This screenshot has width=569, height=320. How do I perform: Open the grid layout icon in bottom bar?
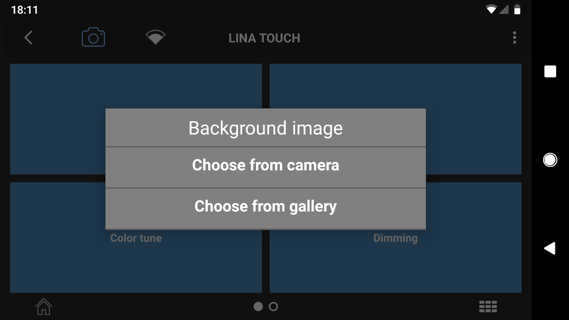pos(488,307)
